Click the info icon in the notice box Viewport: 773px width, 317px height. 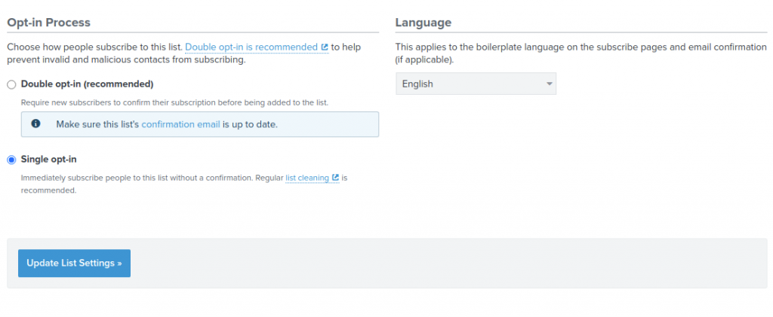[35, 123]
